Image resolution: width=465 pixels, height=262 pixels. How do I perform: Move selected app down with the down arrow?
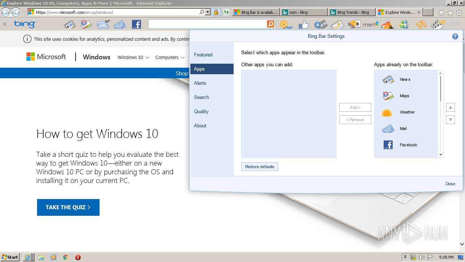point(450,120)
